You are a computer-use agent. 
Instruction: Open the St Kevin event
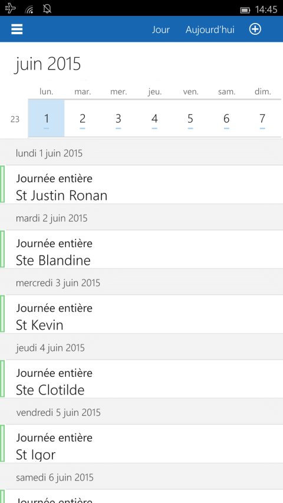click(141, 314)
